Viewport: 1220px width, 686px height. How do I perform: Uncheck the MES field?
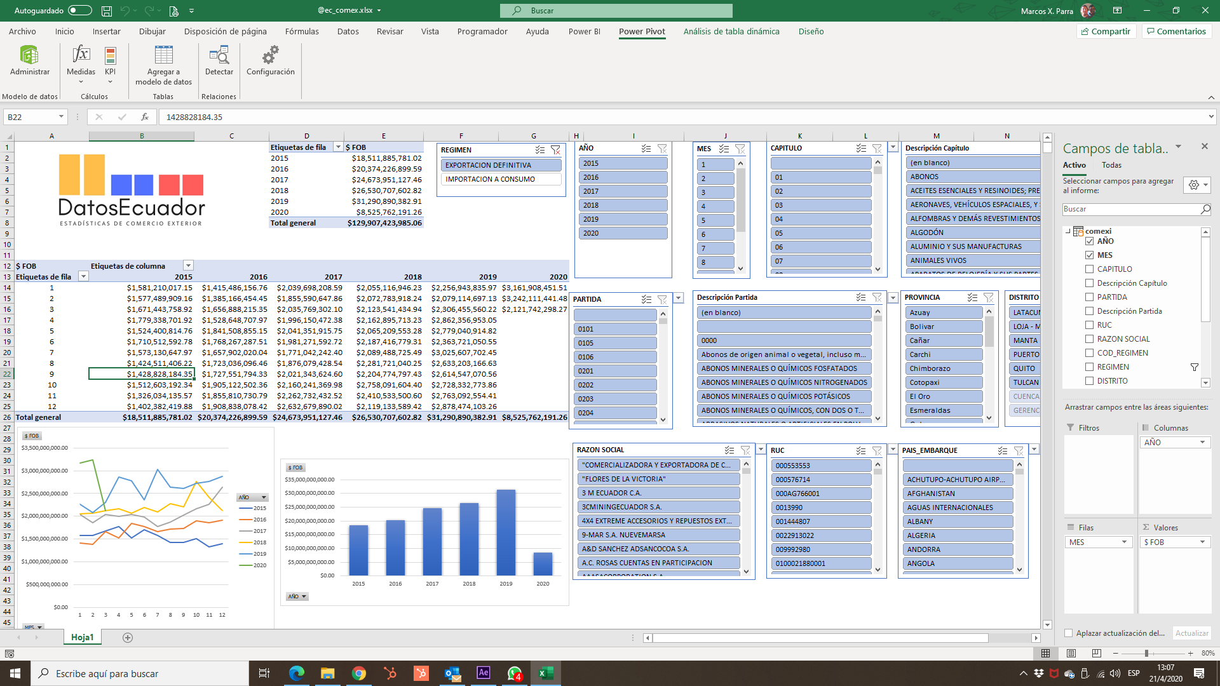[1090, 255]
